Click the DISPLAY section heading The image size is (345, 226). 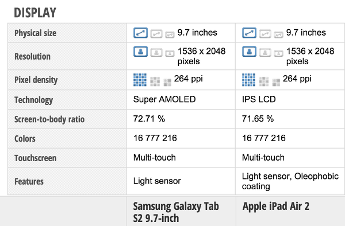click(x=35, y=13)
